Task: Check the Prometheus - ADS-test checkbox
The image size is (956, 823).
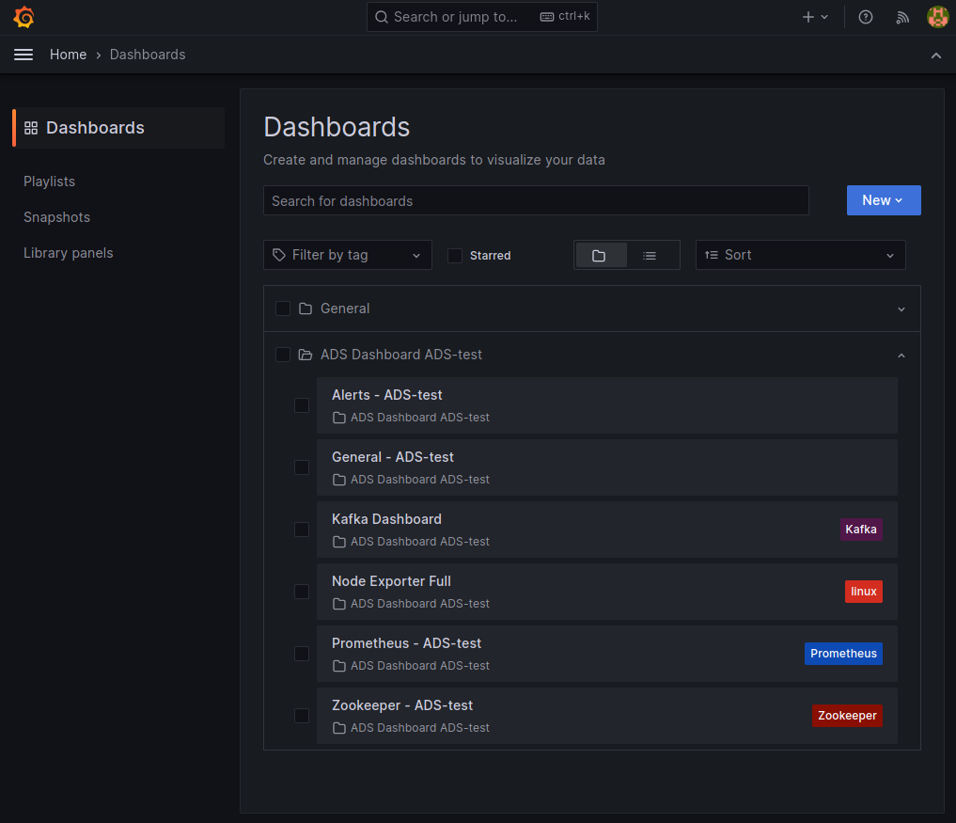Action: [302, 654]
